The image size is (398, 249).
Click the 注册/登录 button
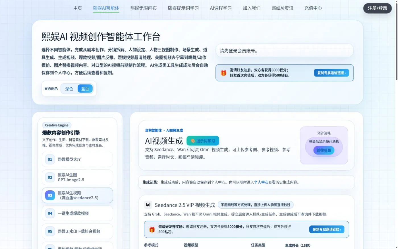[378, 8]
